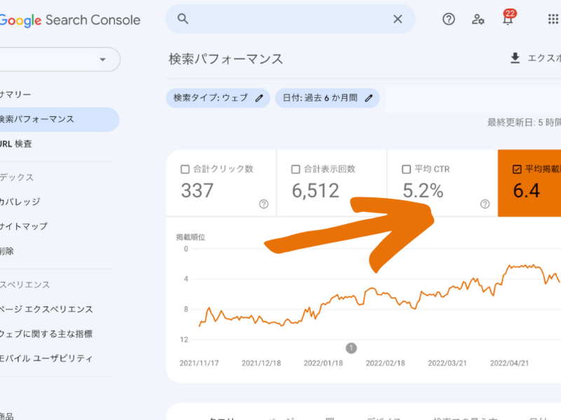Open the property selector dropdown

(x=102, y=59)
